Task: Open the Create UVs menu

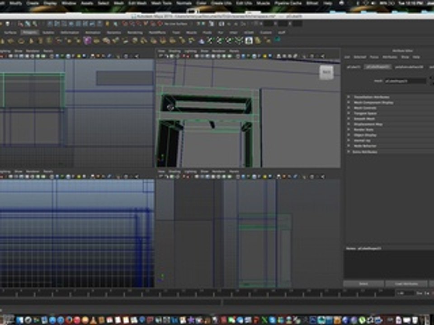Action: click(x=221, y=3)
